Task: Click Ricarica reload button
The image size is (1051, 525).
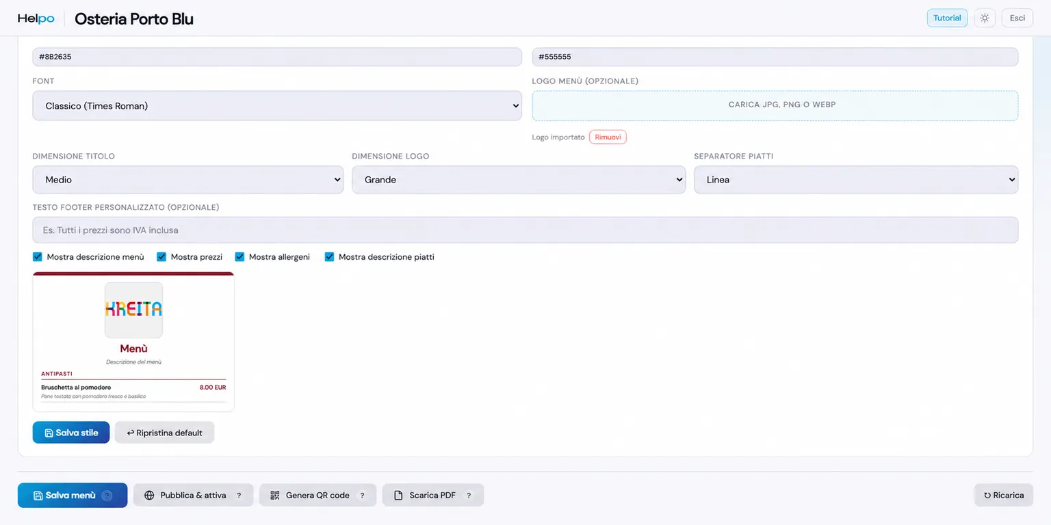Action: [x=1004, y=496]
